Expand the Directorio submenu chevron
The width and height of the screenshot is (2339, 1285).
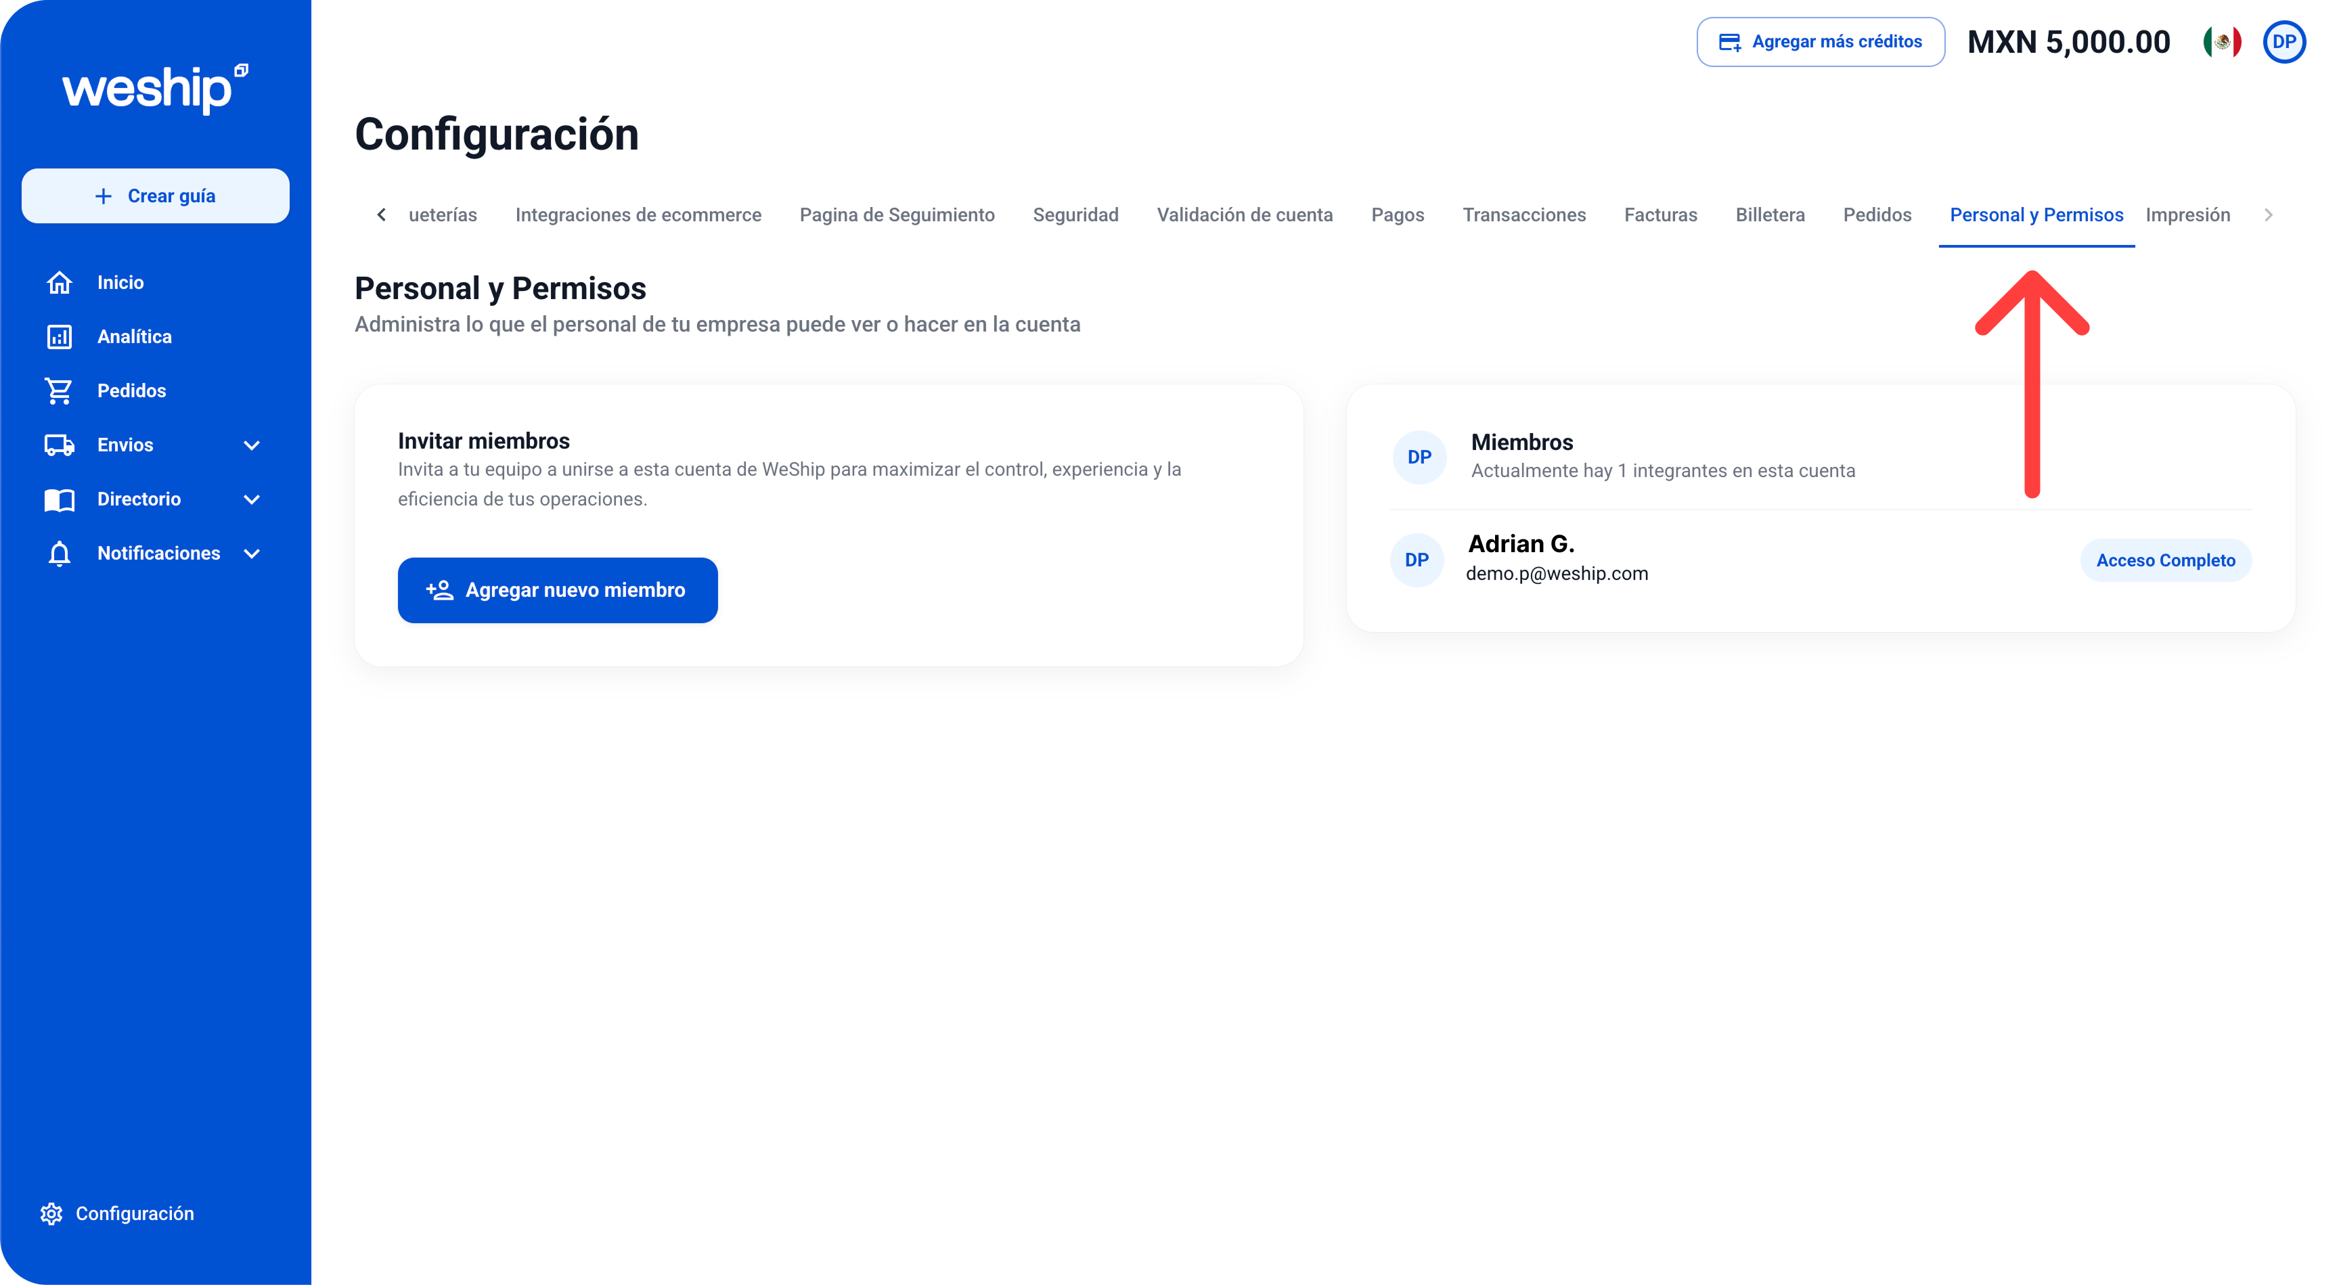(252, 499)
